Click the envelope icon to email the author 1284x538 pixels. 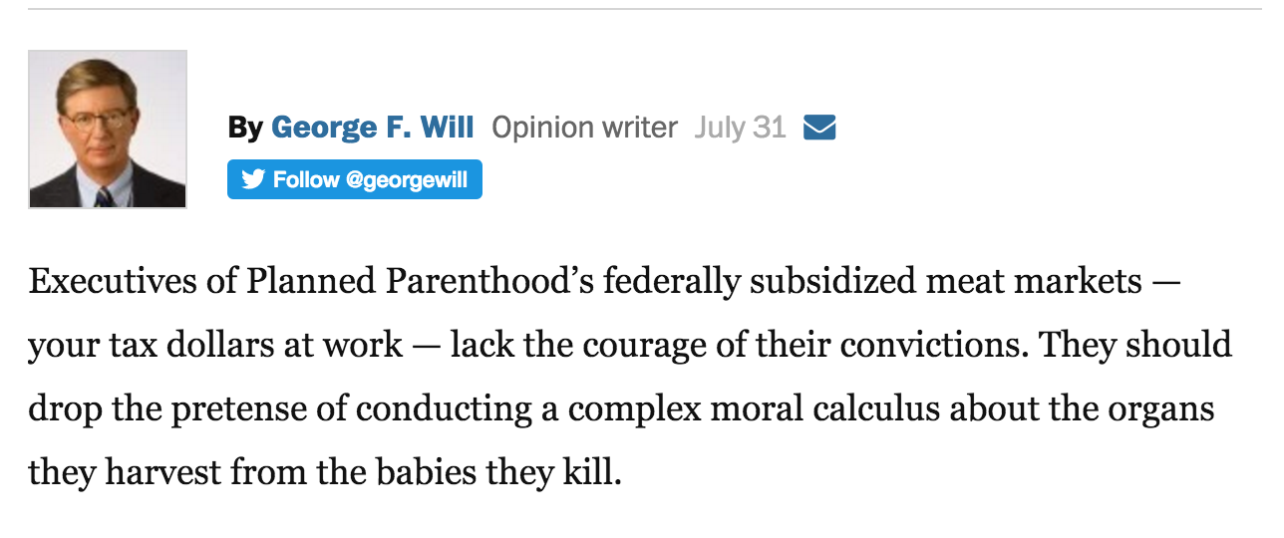pos(818,129)
